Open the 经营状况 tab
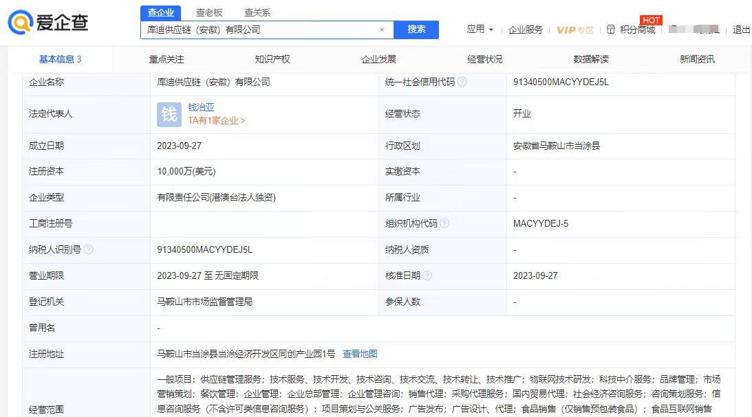Image resolution: width=752 pixels, height=417 pixels. (x=485, y=59)
